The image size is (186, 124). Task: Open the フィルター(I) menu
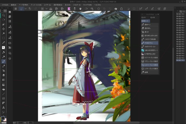point(77,5)
